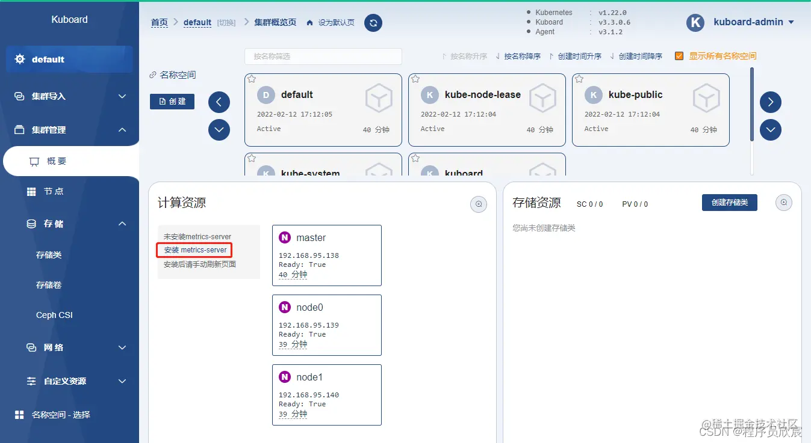811x443 pixels.
Task: Open the 存储资源 panel magnifier icon
Action: [x=783, y=203]
